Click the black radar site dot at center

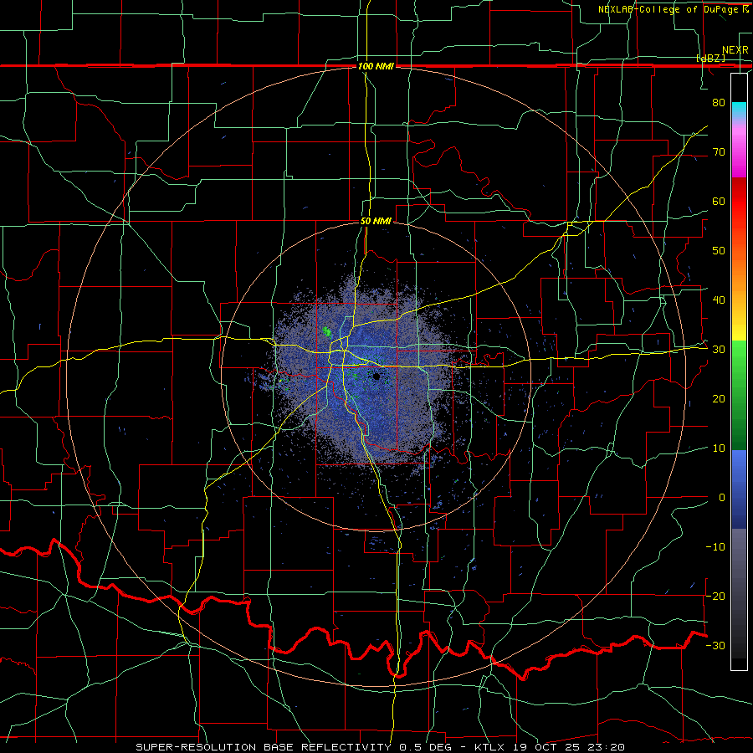coord(376,376)
